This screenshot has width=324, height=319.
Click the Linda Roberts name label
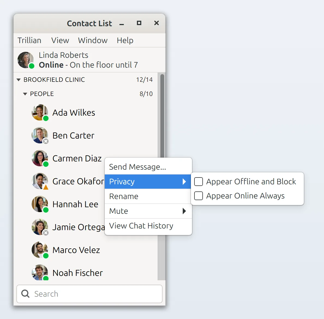(x=64, y=55)
